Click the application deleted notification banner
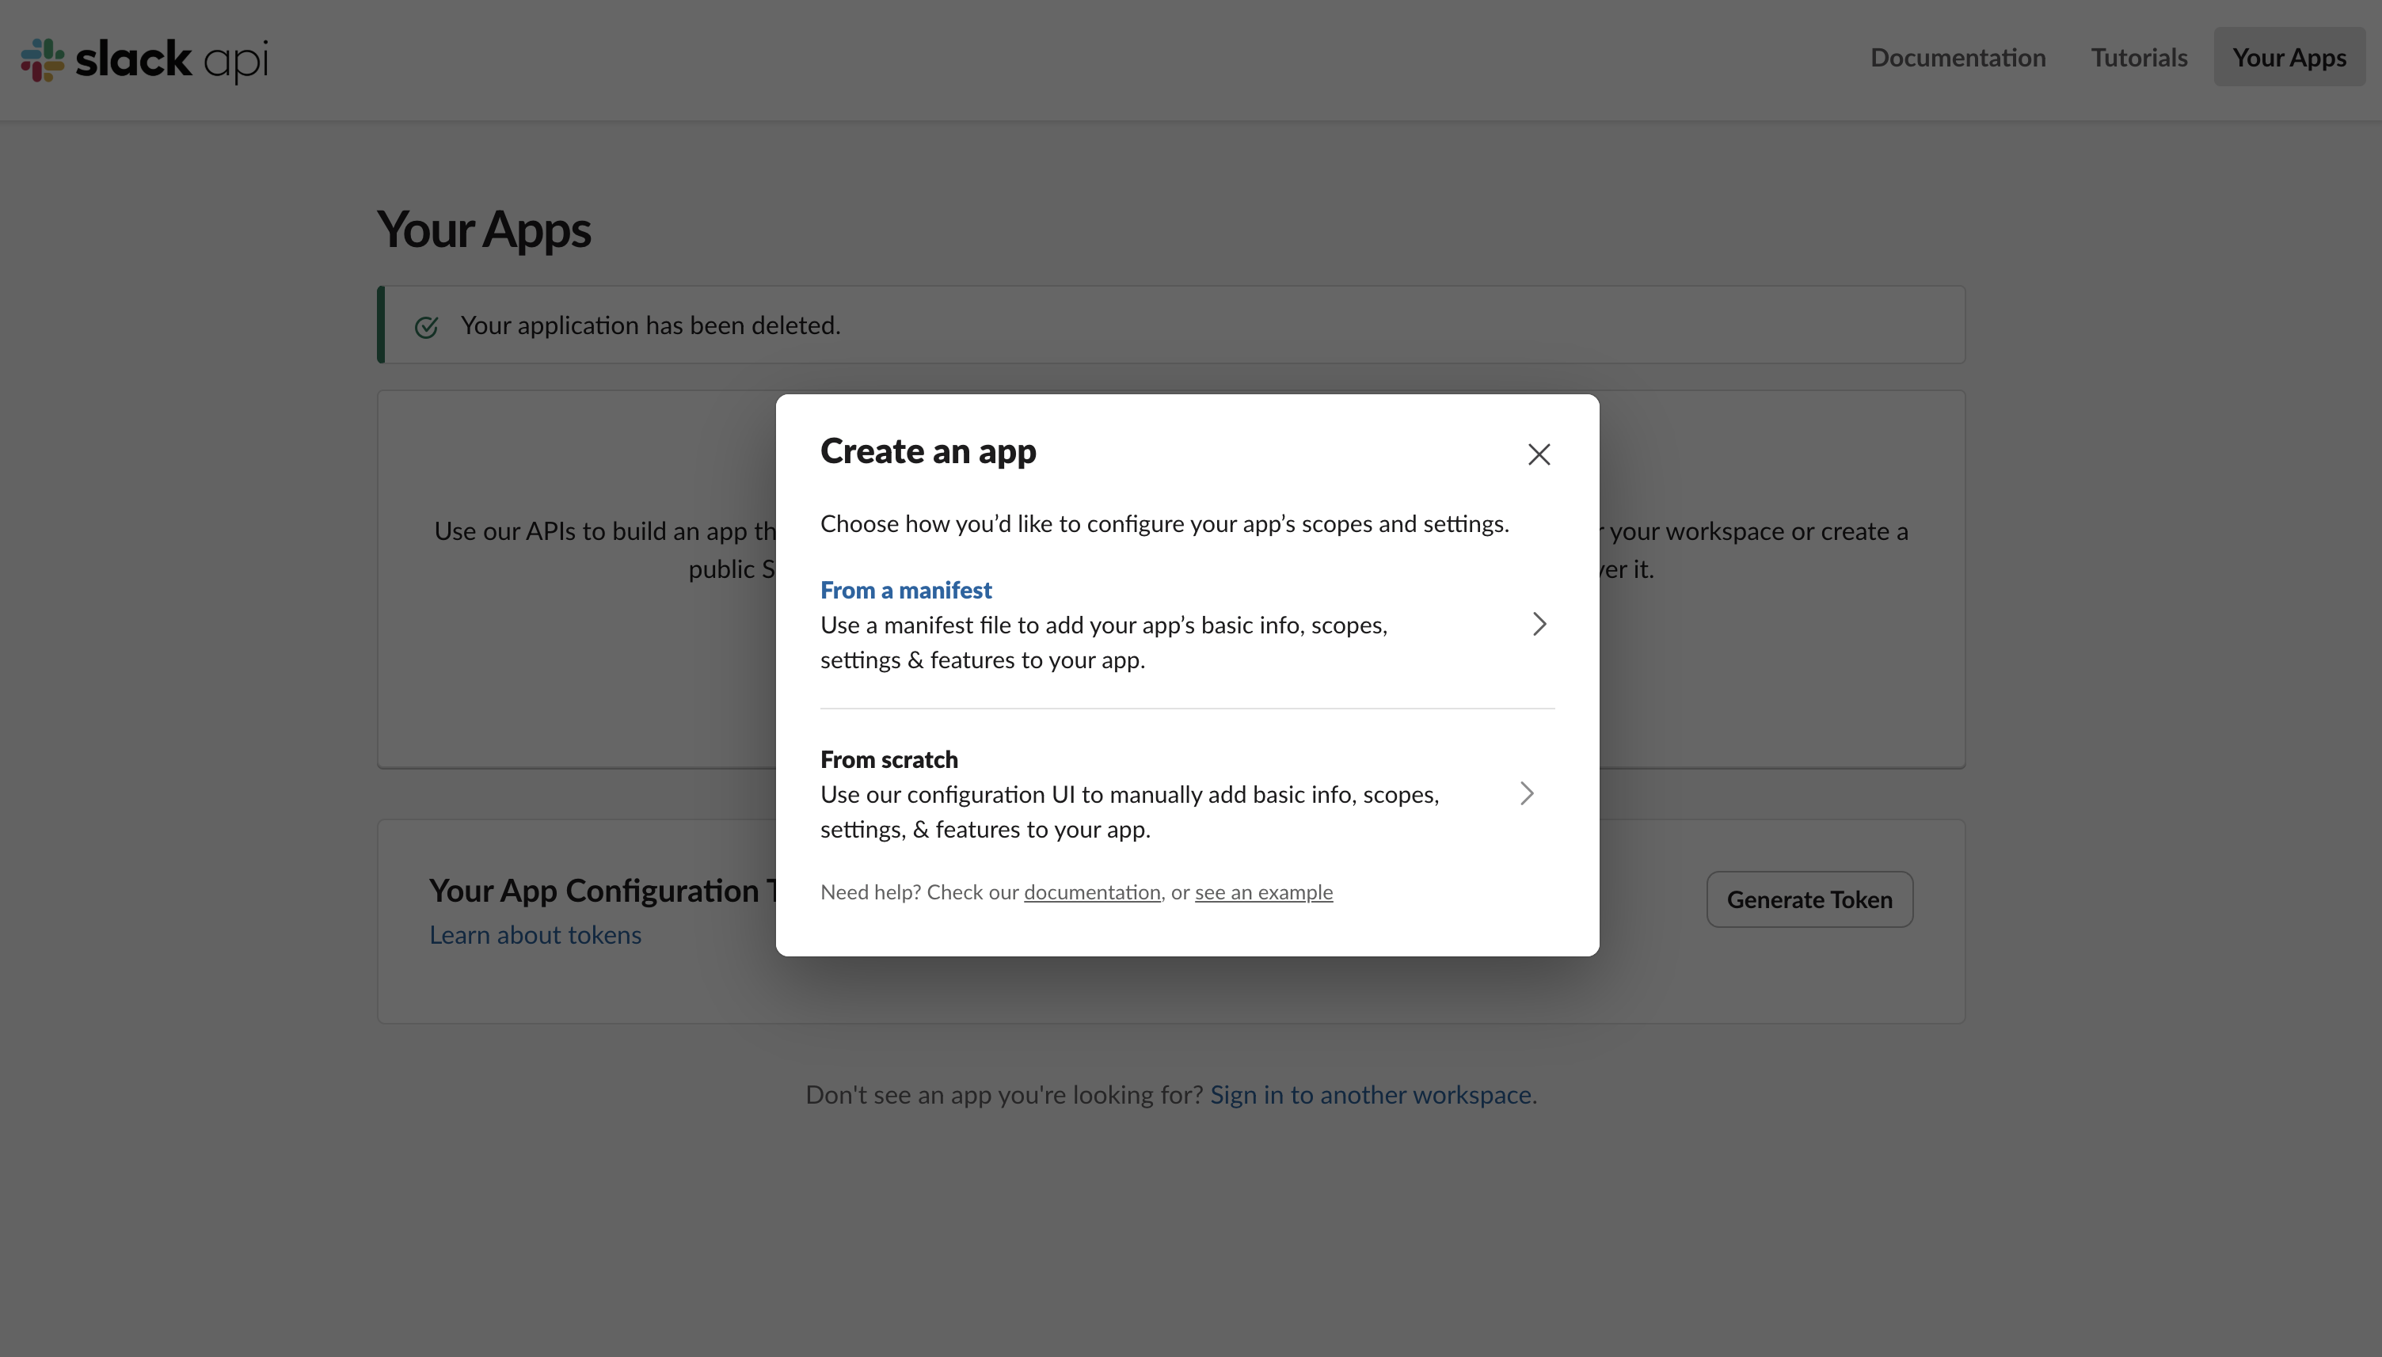The image size is (2382, 1357). coord(1170,325)
